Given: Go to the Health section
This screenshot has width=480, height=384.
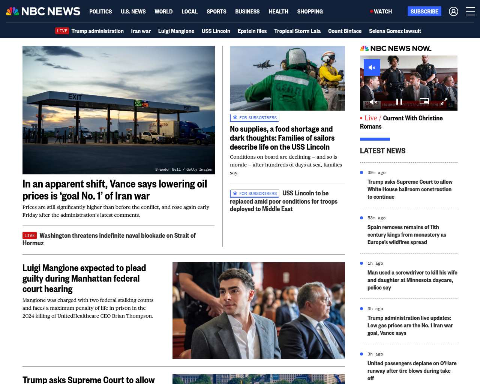Looking at the screenshot, I should (278, 12).
